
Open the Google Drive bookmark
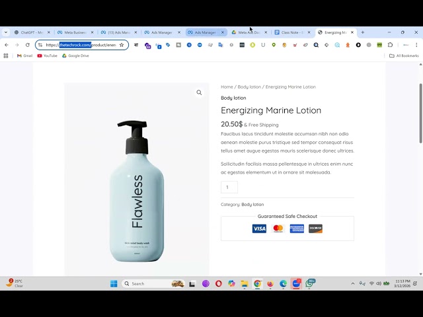point(75,55)
